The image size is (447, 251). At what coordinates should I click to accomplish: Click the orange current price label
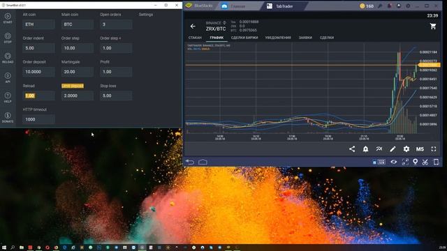point(429,65)
